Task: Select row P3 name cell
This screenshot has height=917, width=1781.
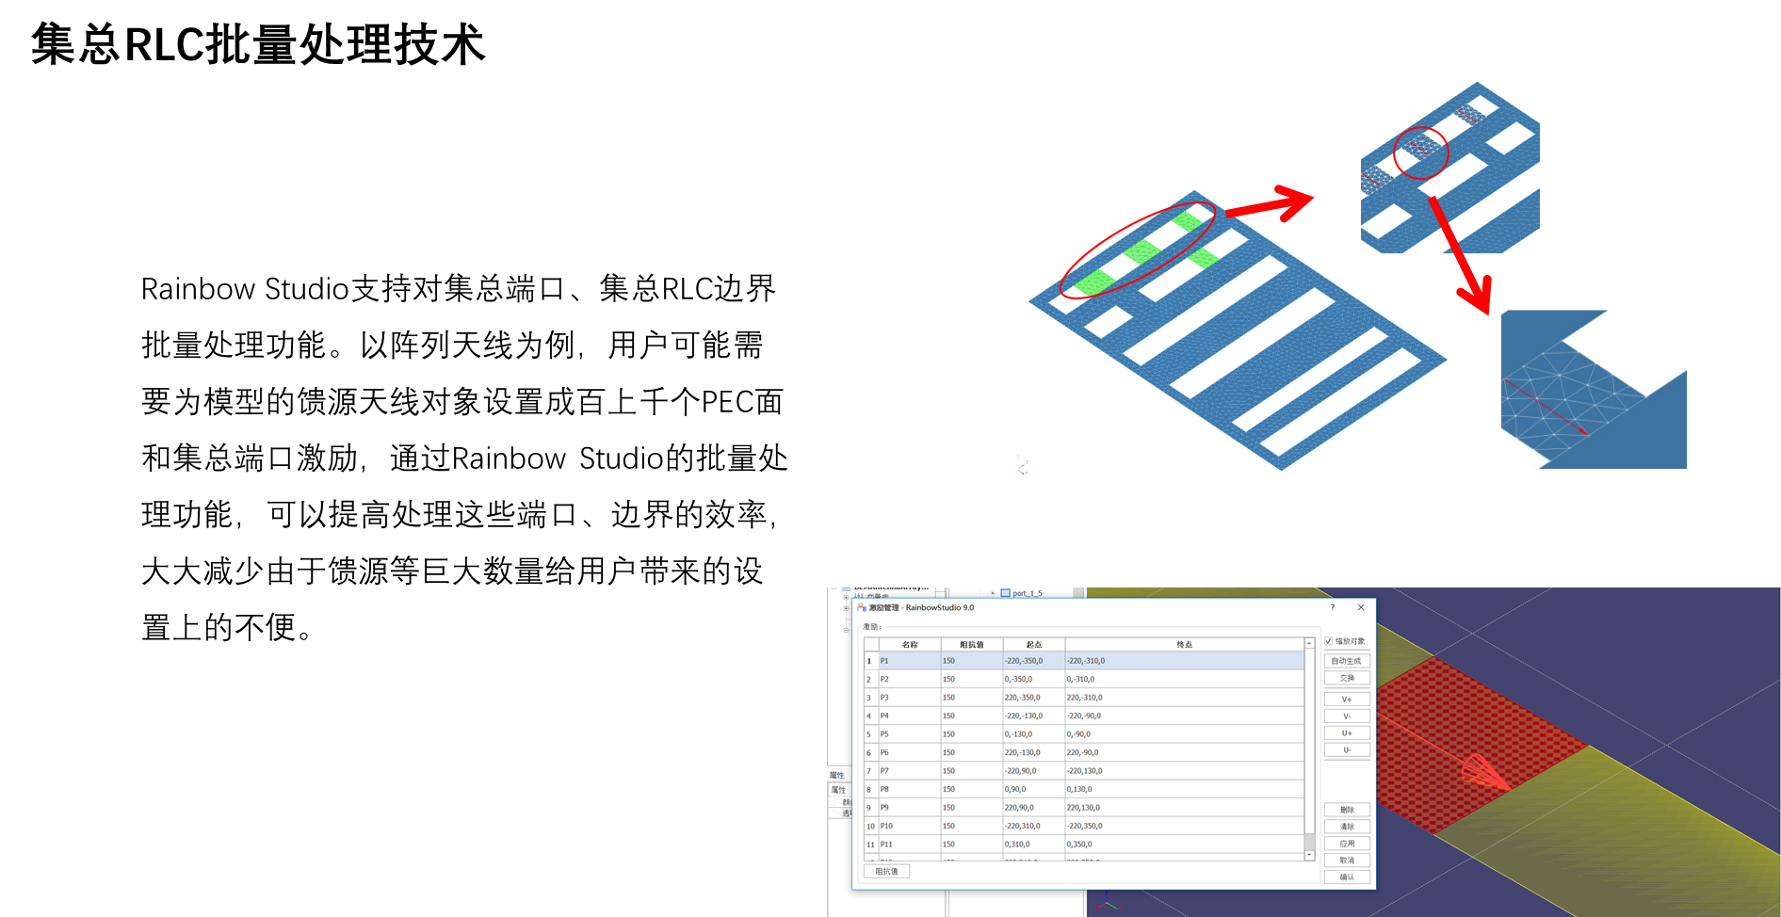Action: (x=910, y=698)
